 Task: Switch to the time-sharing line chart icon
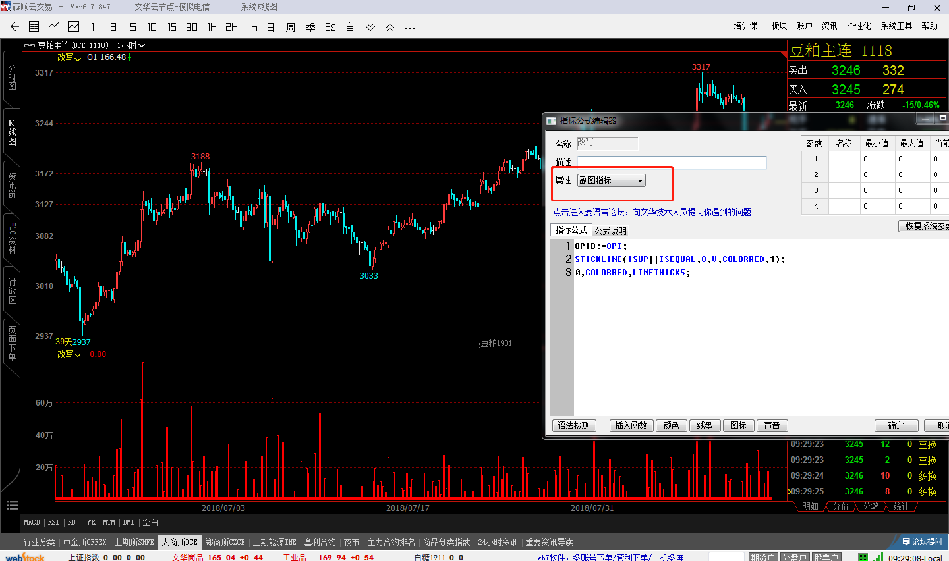coord(54,27)
